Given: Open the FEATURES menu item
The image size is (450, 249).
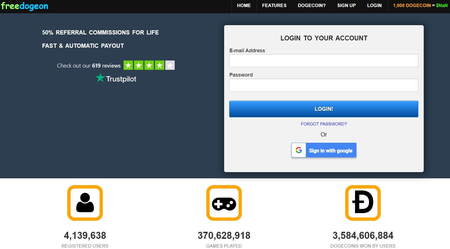Looking at the screenshot, I should pos(274,5).
